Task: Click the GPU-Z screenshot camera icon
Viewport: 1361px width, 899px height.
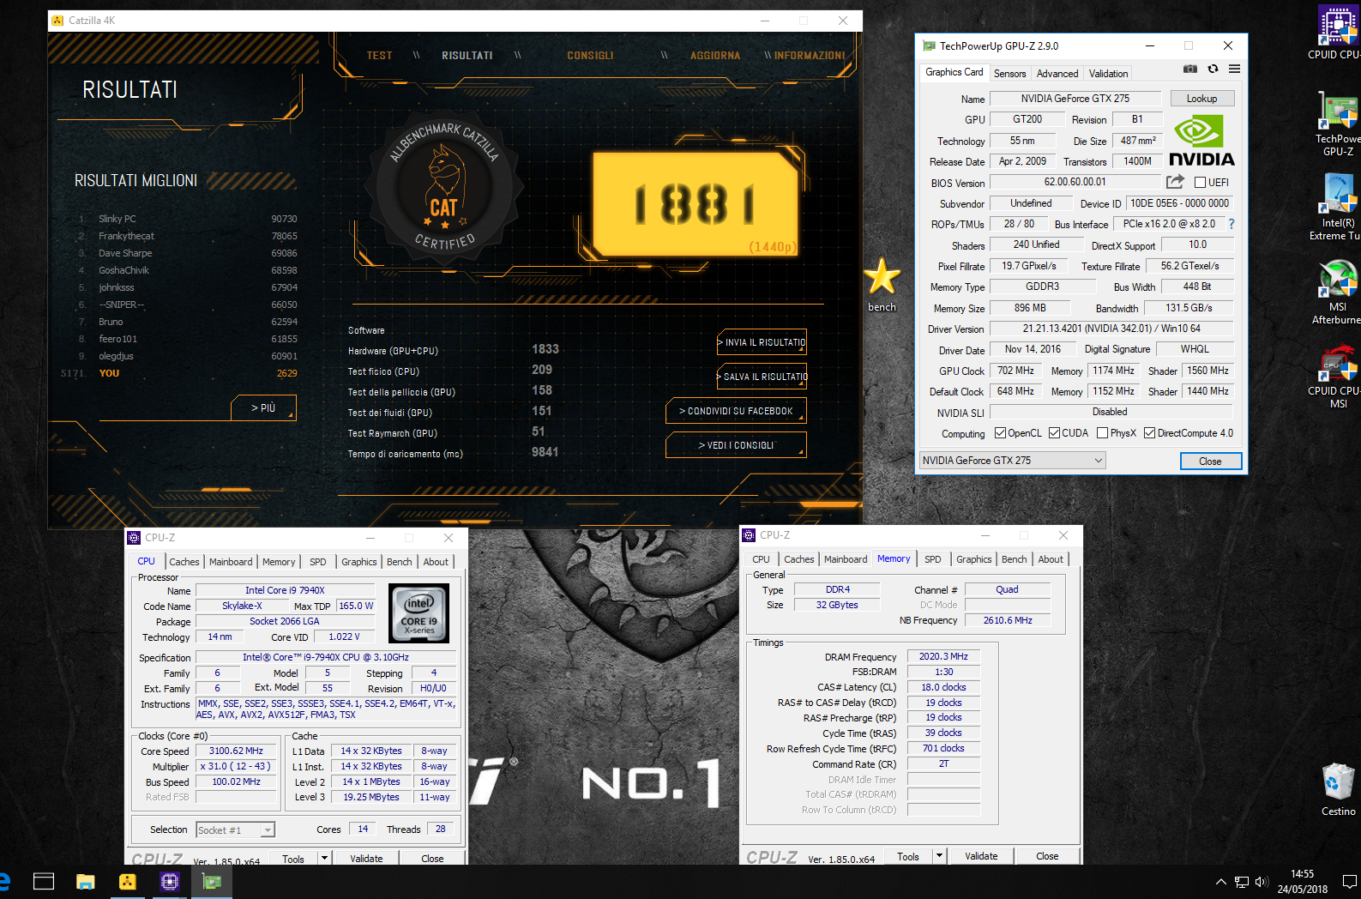Action: pos(1190,69)
